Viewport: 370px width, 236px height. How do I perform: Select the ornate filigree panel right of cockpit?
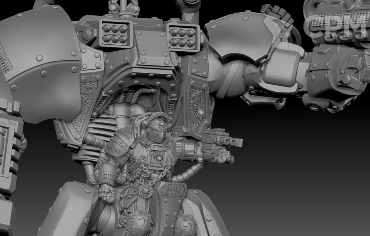coord(197,107)
